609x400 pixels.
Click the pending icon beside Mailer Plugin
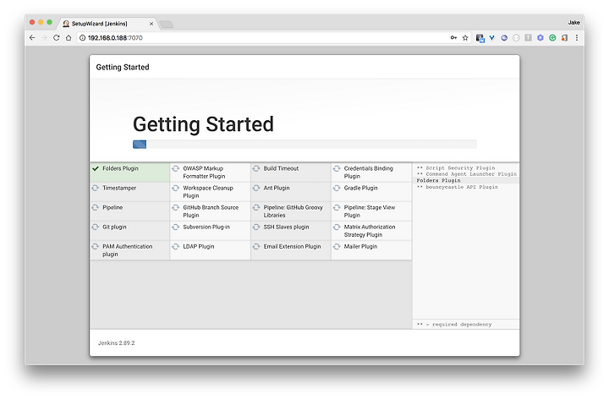337,246
